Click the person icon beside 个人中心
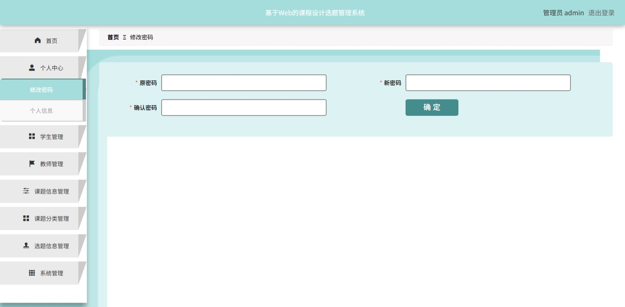Viewport: 625px width, 307px height. click(x=32, y=67)
